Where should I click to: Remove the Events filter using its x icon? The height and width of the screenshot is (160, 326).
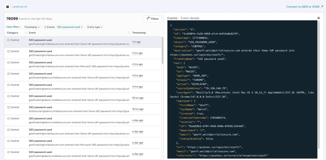pyautogui.click(x=45, y=27)
